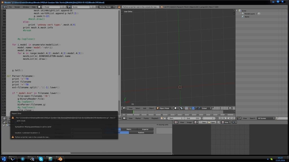The width and height of the screenshot is (289, 162).
Task: Click the End frame value field
Action: pyautogui.click(x=193, y=118)
